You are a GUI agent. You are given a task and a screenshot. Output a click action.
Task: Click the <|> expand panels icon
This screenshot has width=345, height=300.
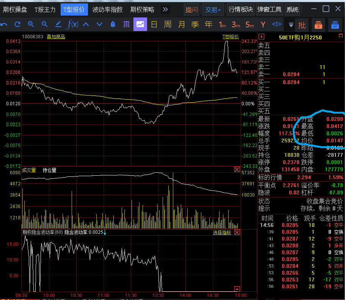tap(277, 24)
